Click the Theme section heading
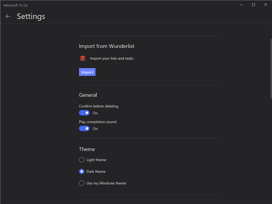This screenshot has height=204, width=272. (x=87, y=149)
